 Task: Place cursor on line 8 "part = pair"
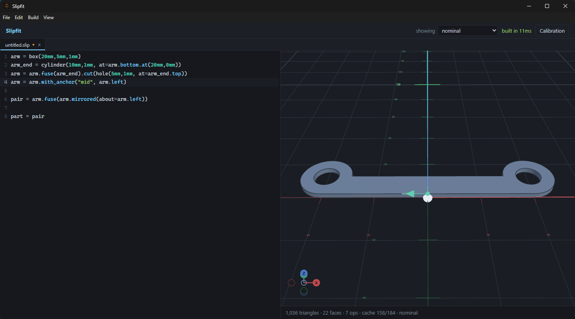pos(28,116)
